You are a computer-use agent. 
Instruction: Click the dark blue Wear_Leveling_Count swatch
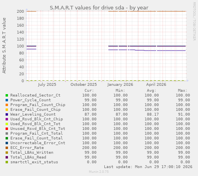point(7,114)
